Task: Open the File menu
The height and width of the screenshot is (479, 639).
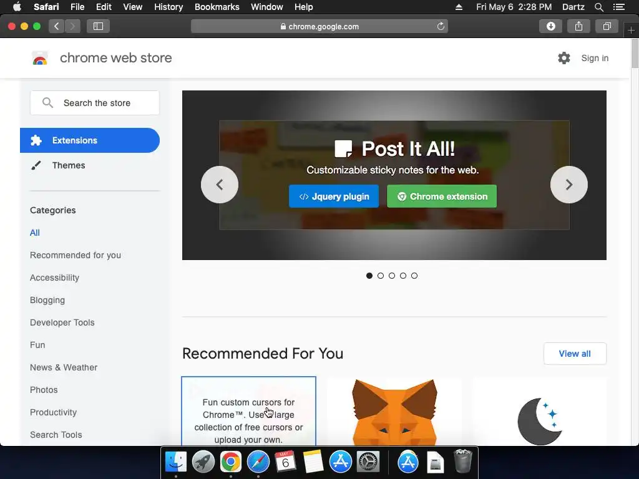Action: click(x=77, y=7)
